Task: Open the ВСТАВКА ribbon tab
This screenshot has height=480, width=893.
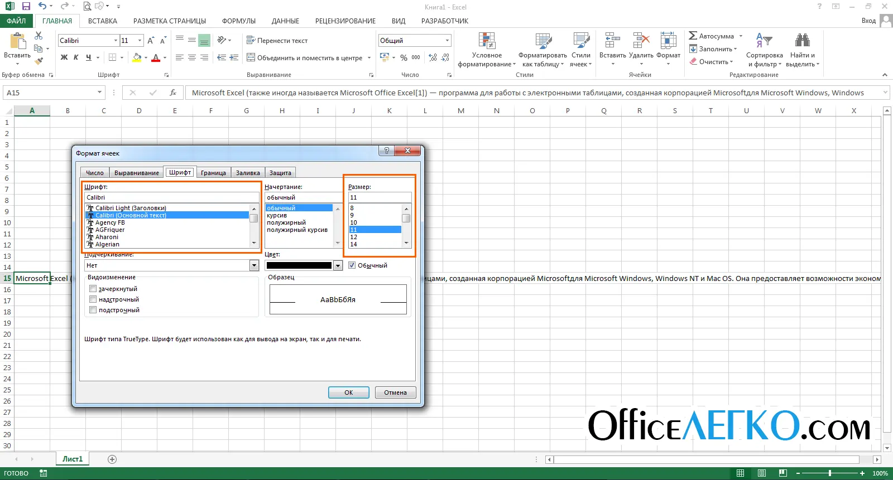Action: click(x=103, y=21)
